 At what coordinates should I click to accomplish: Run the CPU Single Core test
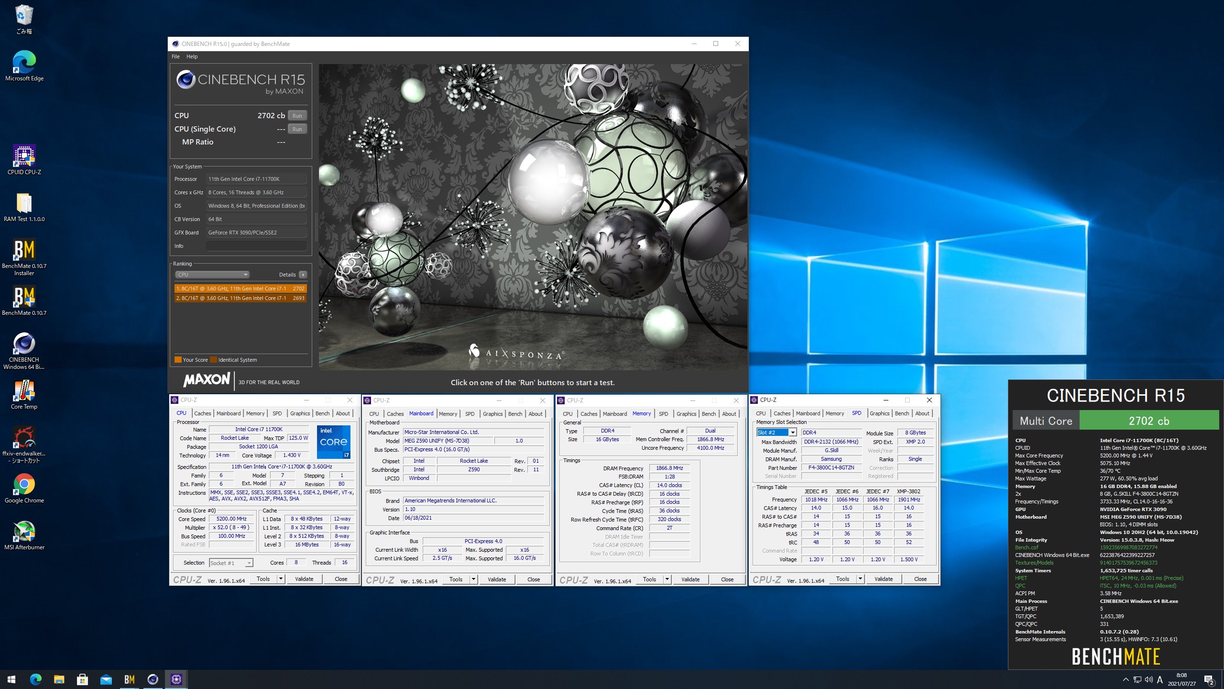point(297,129)
